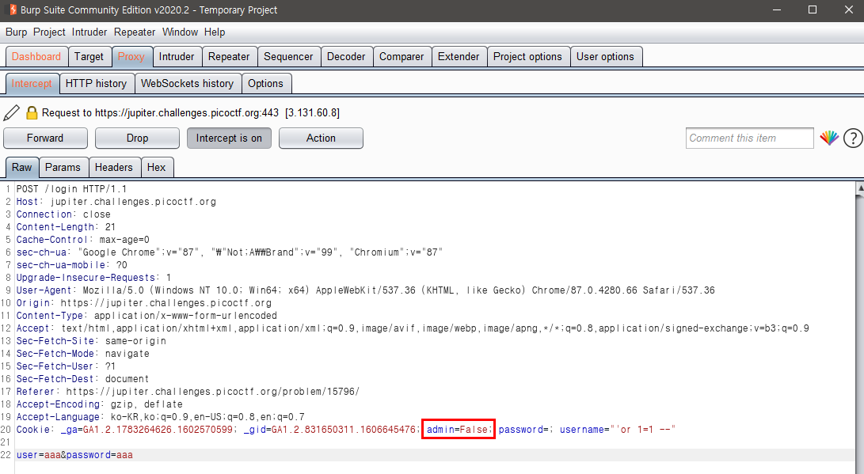
Task: Open the Action menu button
Action: (x=321, y=138)
